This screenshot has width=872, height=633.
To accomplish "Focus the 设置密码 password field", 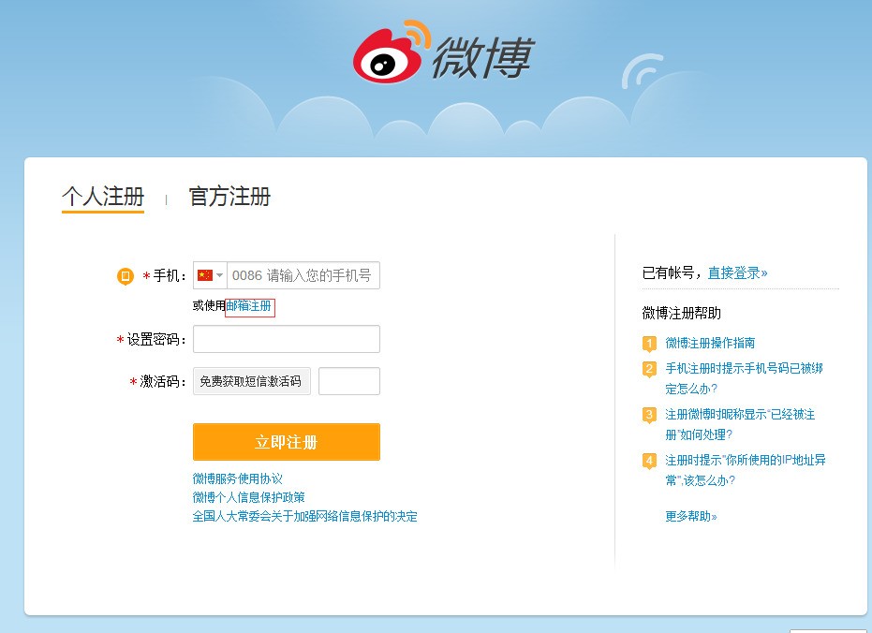I will 287,339.
